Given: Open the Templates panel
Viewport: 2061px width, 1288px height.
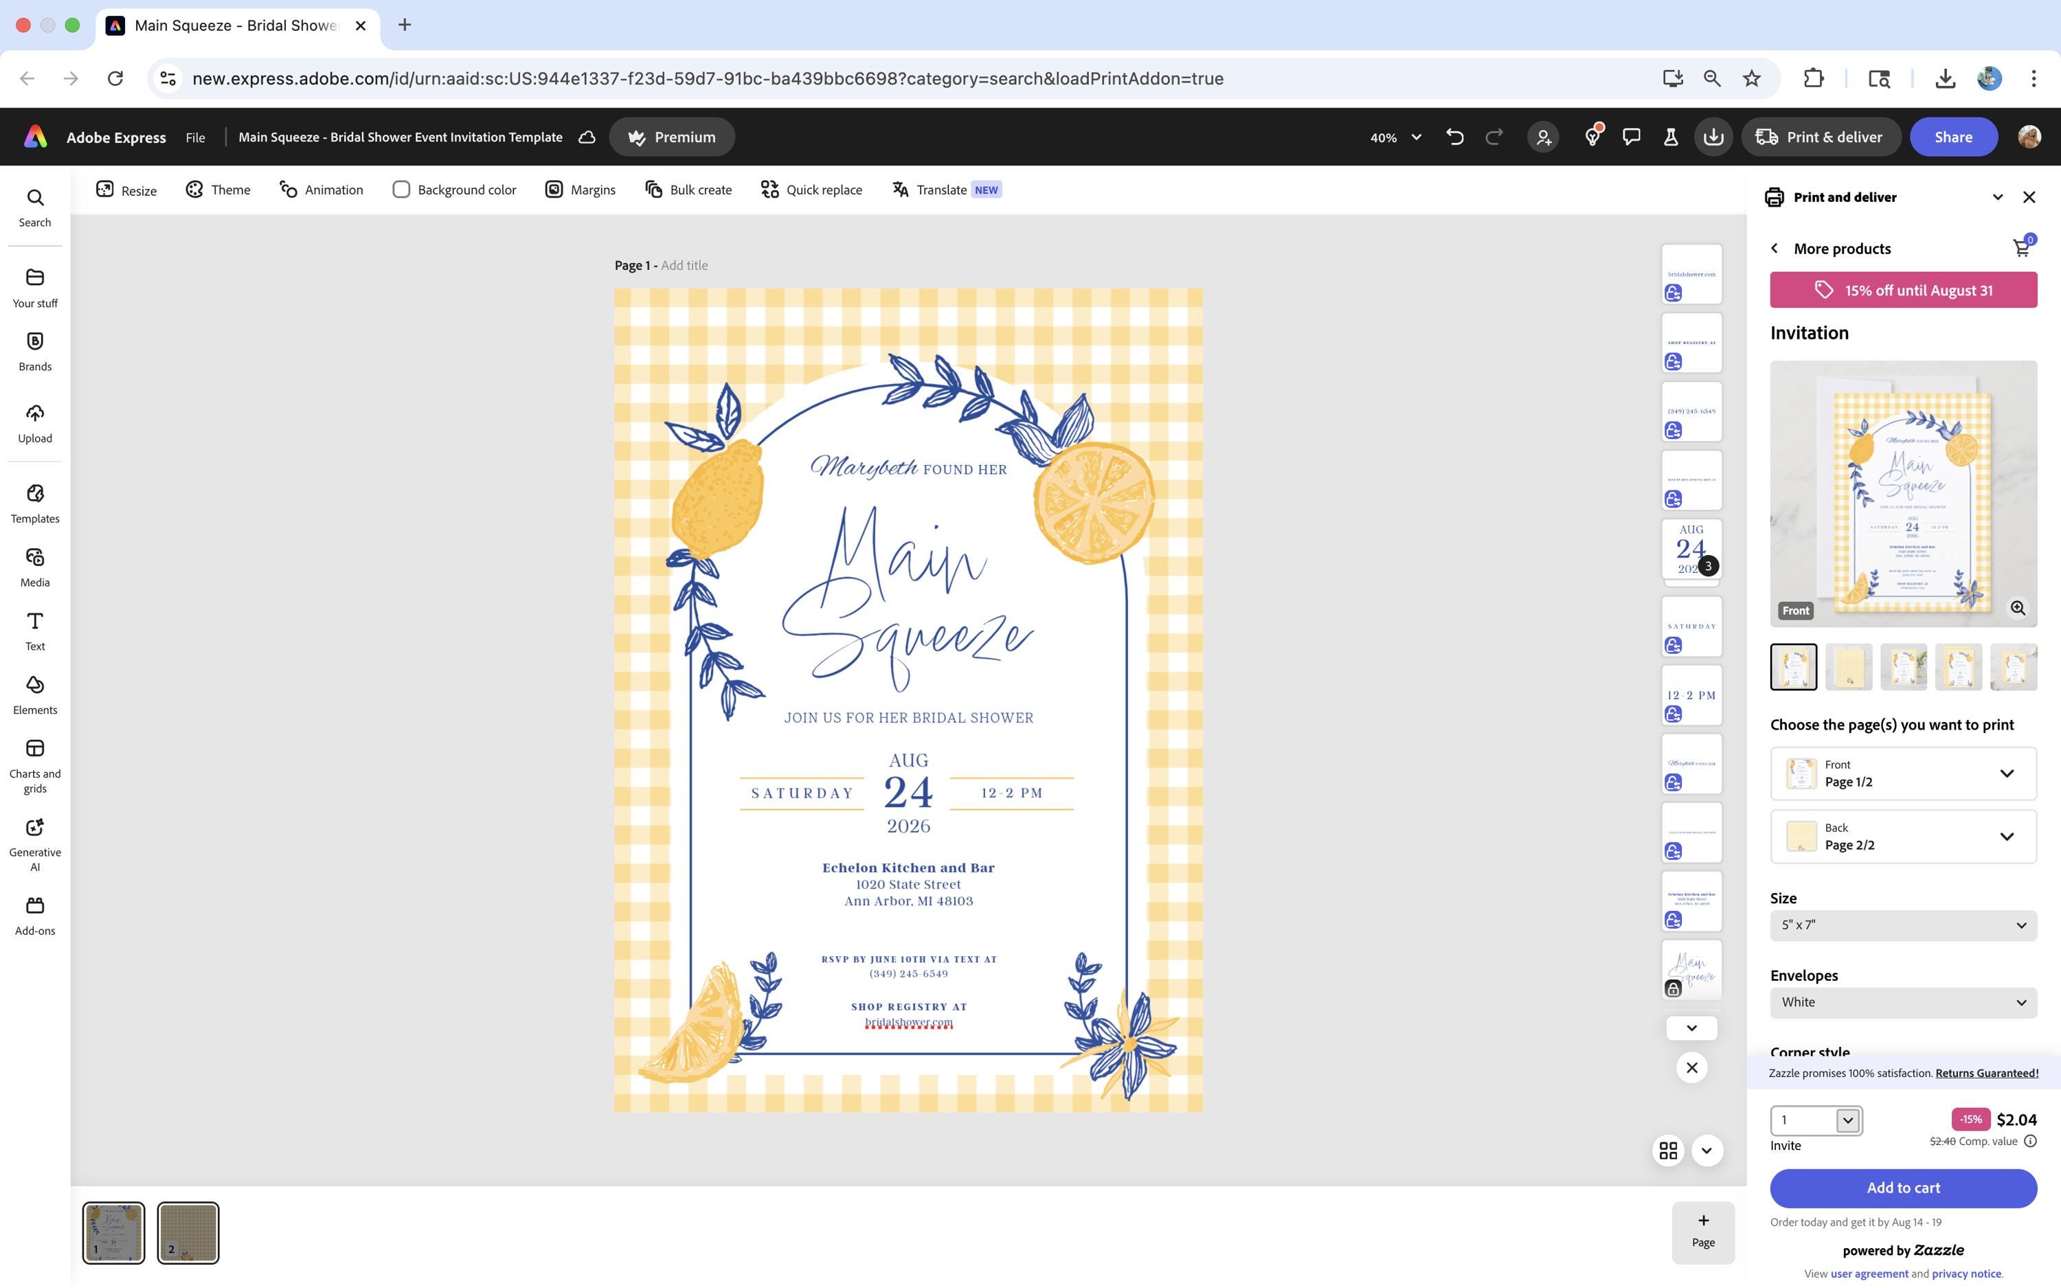Looking at the screenshot, I should 35,504.
